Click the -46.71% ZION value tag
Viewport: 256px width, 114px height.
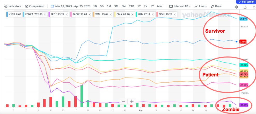point(244,74)
